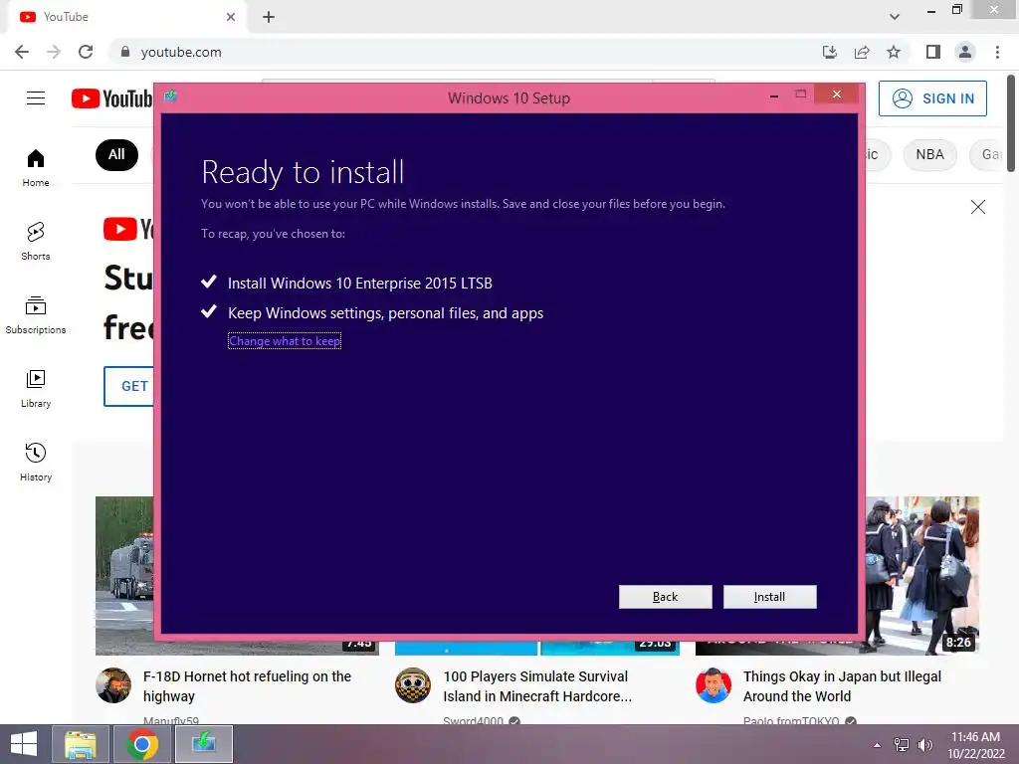Go to YouTube Home in sidebar
The height and width of the screenshot is (764, 1019).
(x=36, y=167)
